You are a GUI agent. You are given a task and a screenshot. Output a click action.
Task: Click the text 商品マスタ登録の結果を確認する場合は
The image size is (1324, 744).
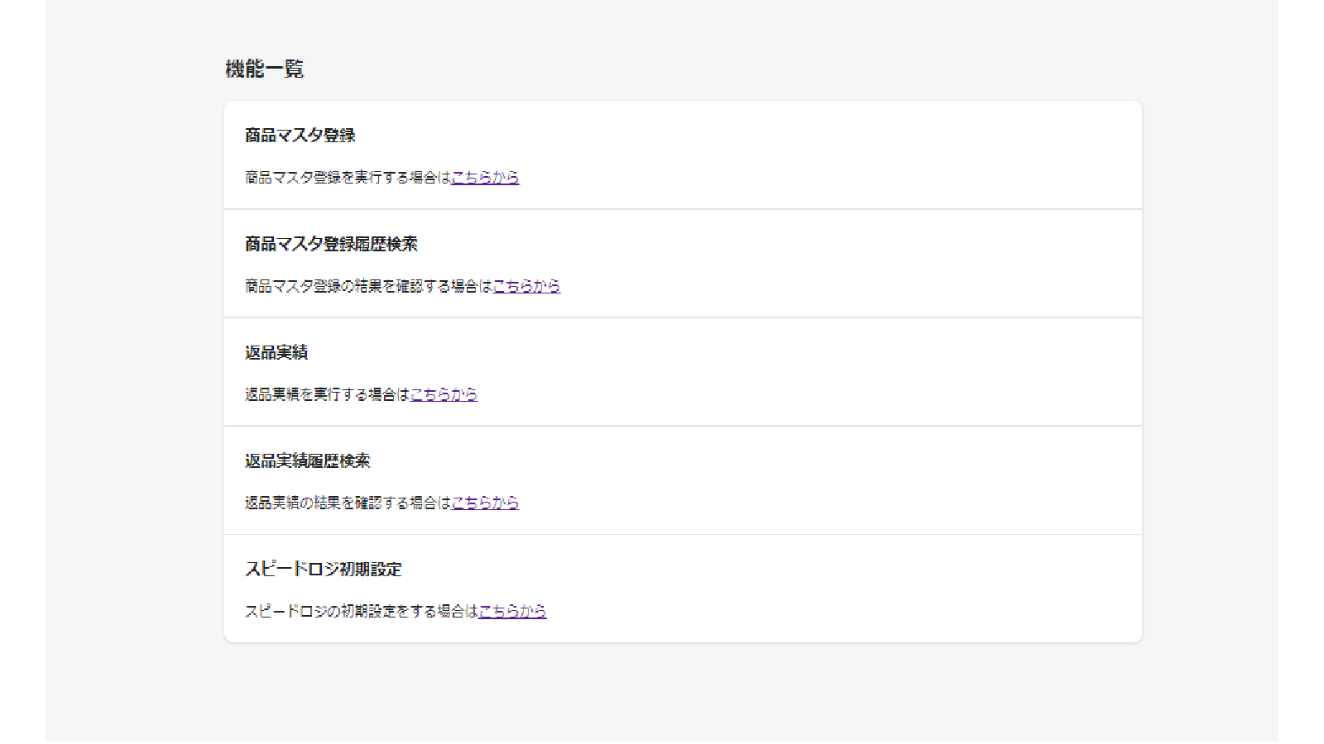[368, 286]
